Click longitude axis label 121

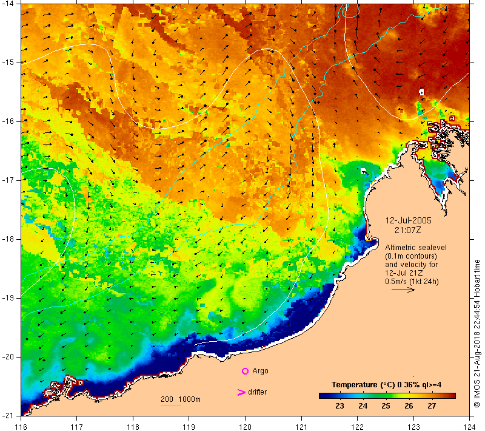(301, 427)
